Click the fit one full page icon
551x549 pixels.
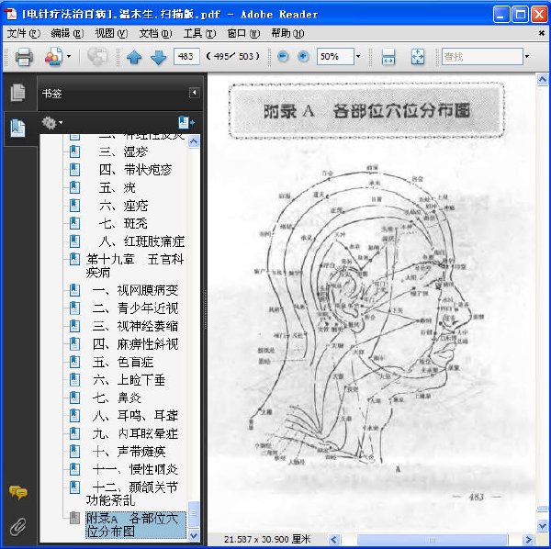[418, 57]
